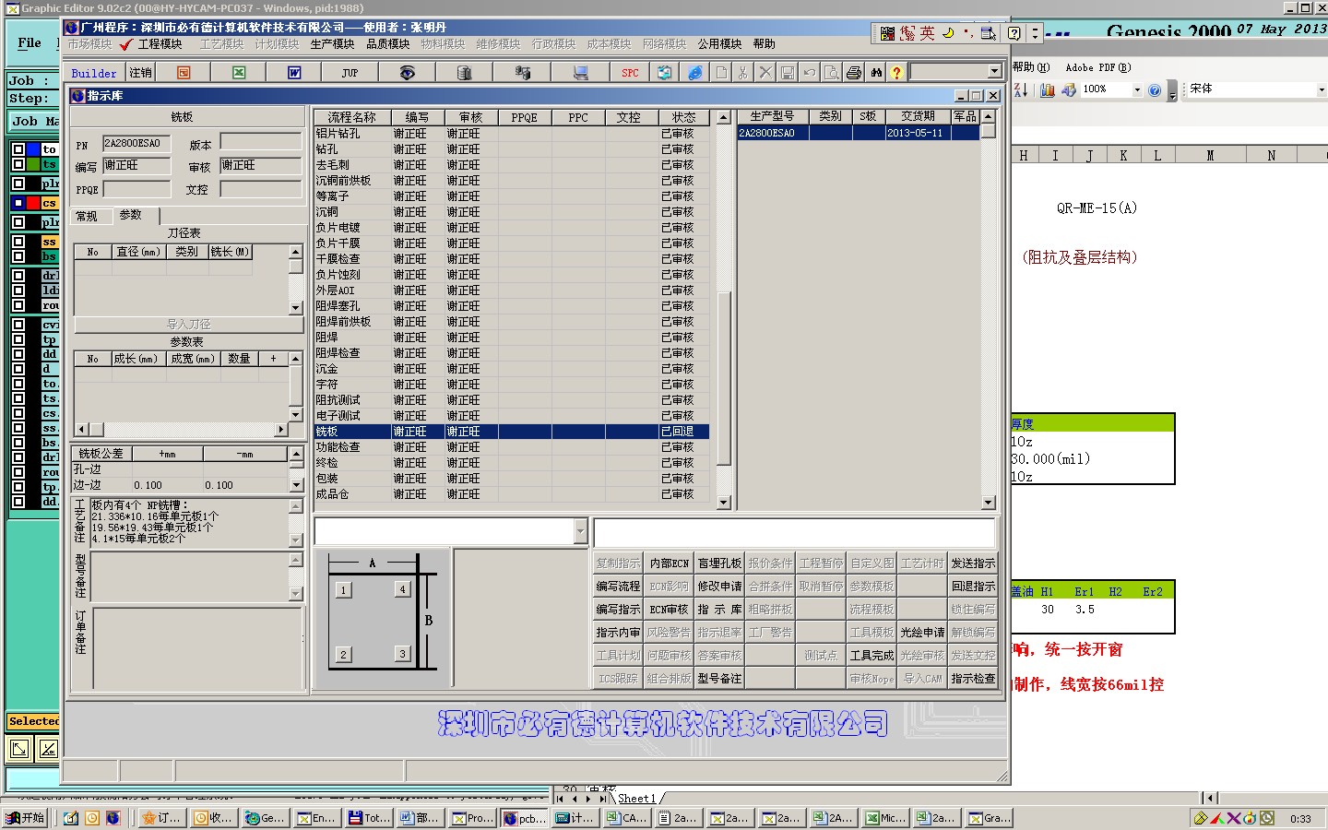Click the Excel export toolbar icon
The width and height of the screenshot is (1328, 830).
pos(239,73)
